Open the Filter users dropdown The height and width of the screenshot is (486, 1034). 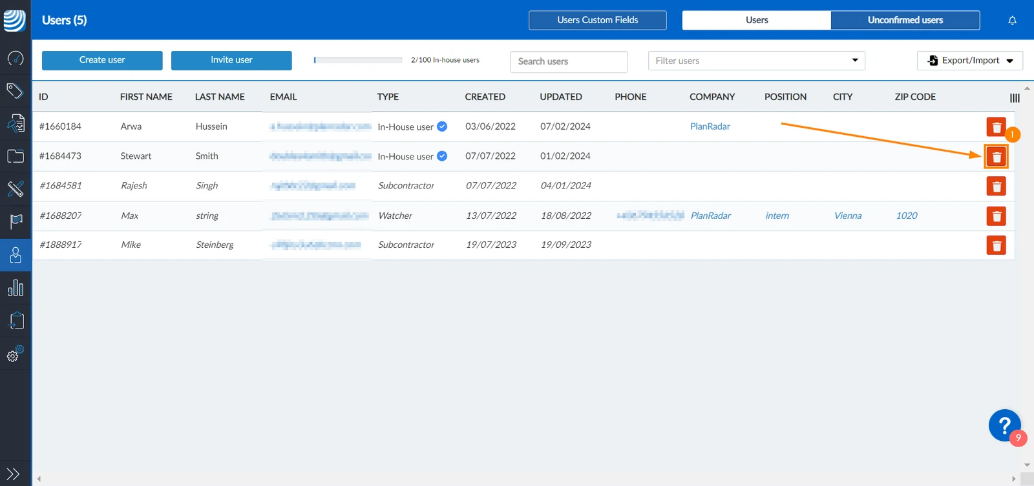click(756, 61)
